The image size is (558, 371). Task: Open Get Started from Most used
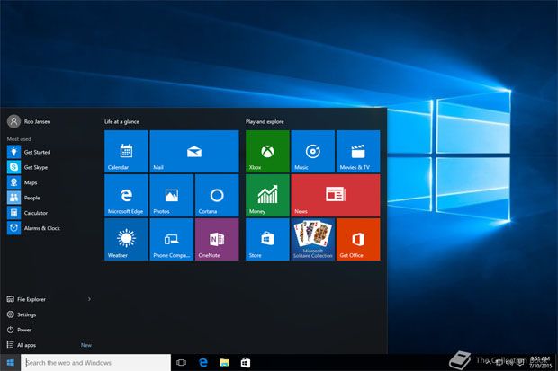pyautogui.click(x=49, y=152)
